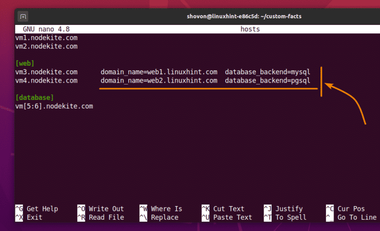380x231 pixels.
Task: Click the ^J Justify shortcut
Action: click(283, 208)
